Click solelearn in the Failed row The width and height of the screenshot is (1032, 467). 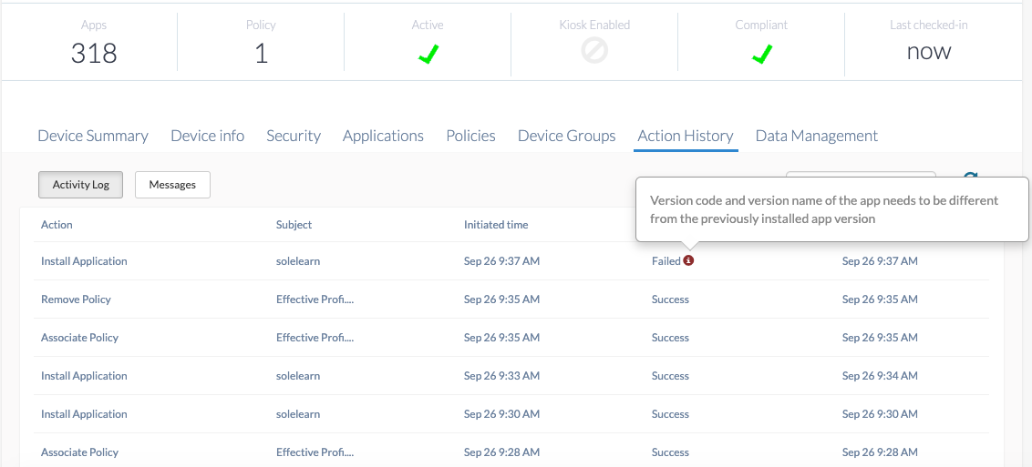click(298, 260)
